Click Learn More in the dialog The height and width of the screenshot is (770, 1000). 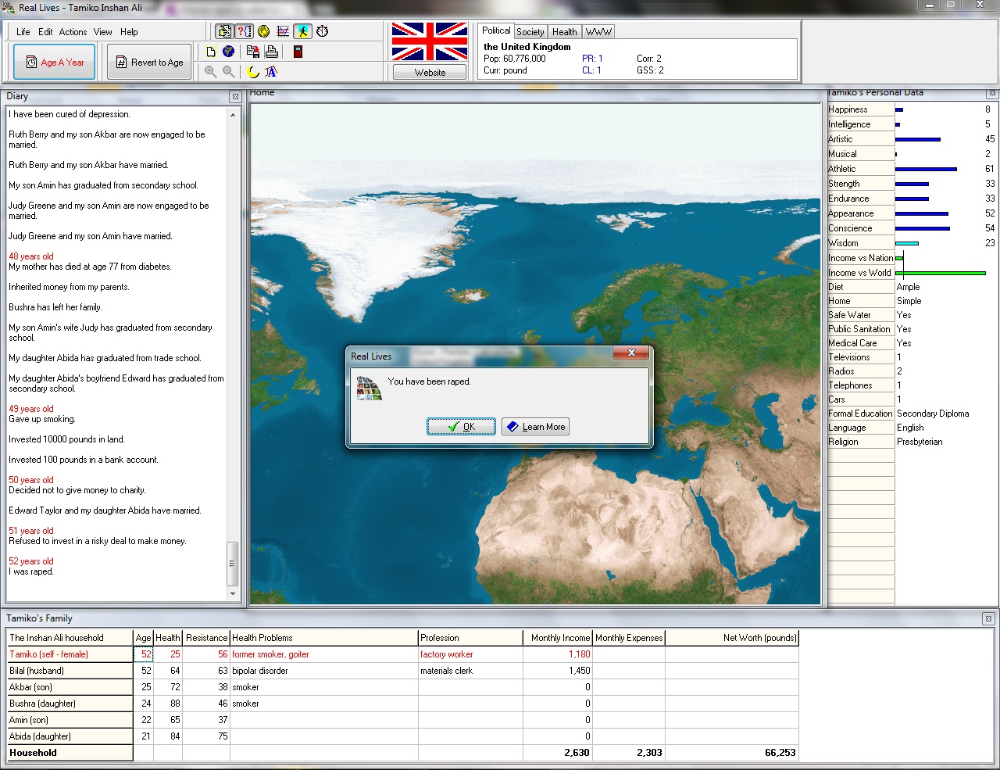(536, 427)
